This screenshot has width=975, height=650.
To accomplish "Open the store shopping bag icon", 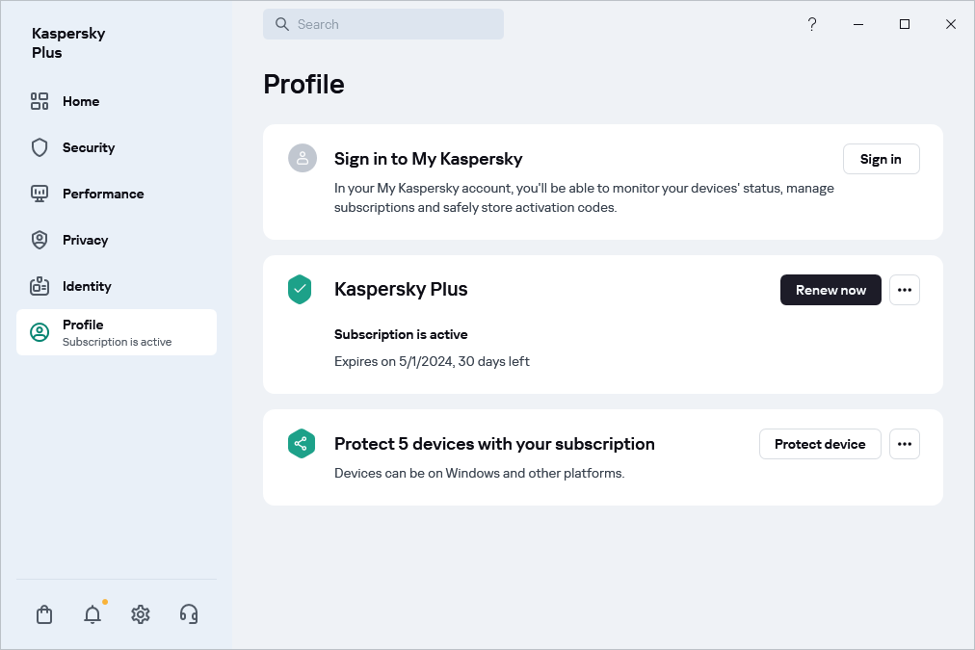I will 44,614.
